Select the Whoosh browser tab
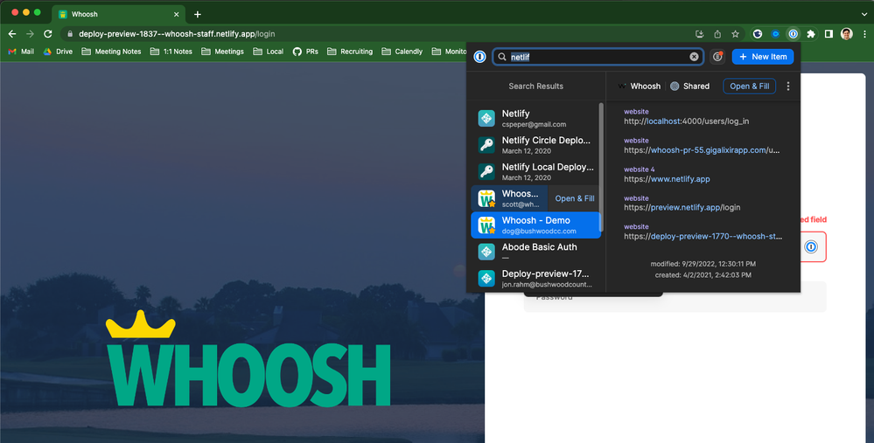This screenshot has width=874, height=443. tap(118, 14)
